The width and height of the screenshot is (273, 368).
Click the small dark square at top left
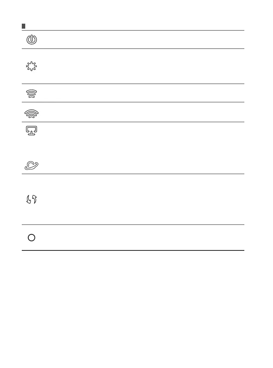point(23,26)
